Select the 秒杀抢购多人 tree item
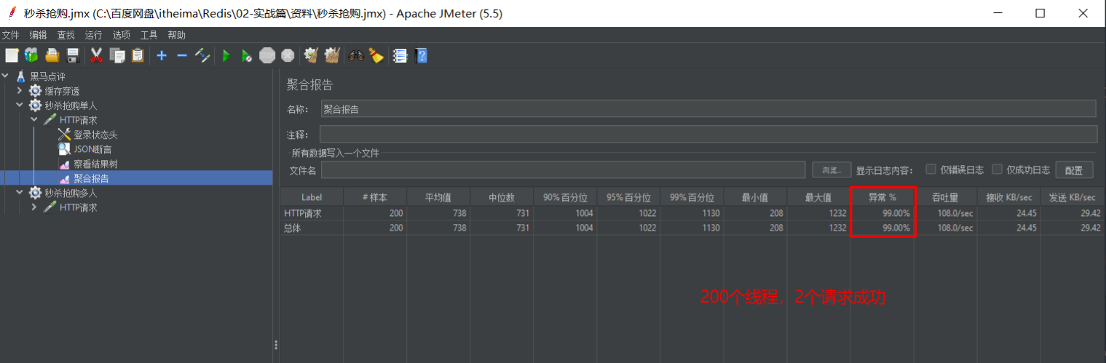Image resolution: width=1106 pixels, height=363 pixels. pos(71,193)
